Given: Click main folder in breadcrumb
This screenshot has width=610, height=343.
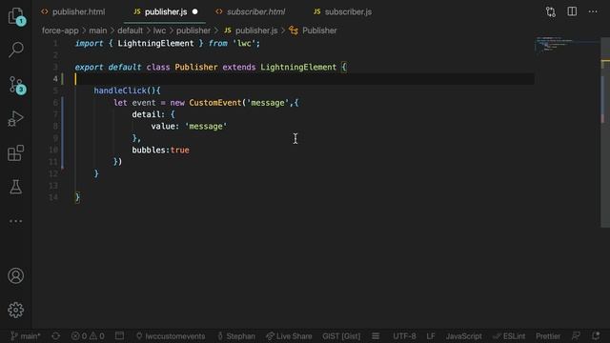Looking at the screenshot, I should 97,30.
